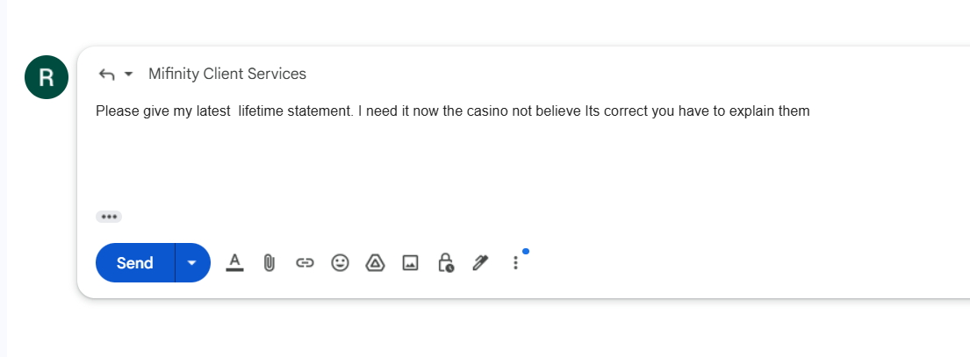Open the type of response dropdown

point(128,75)
